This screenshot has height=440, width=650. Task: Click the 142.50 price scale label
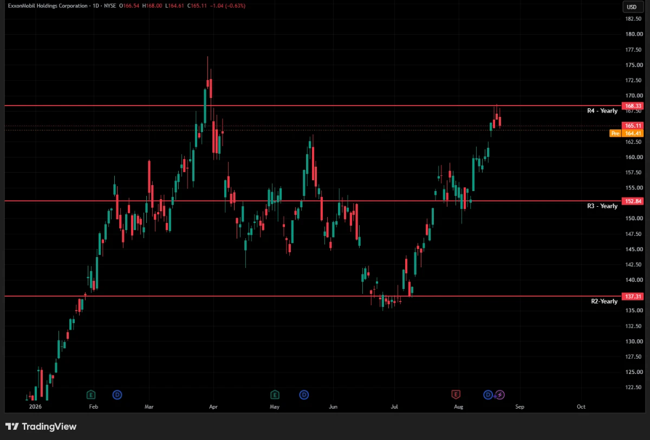(633, 265)
